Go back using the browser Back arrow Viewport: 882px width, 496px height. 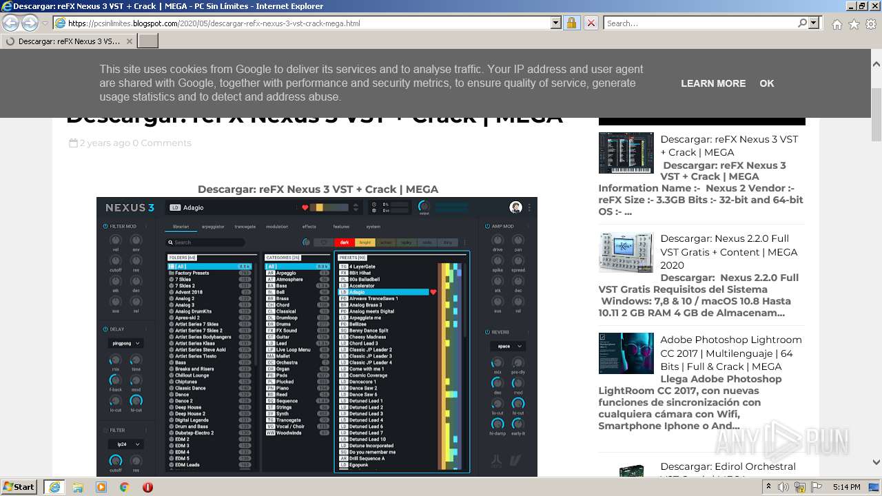click(10, 23)
